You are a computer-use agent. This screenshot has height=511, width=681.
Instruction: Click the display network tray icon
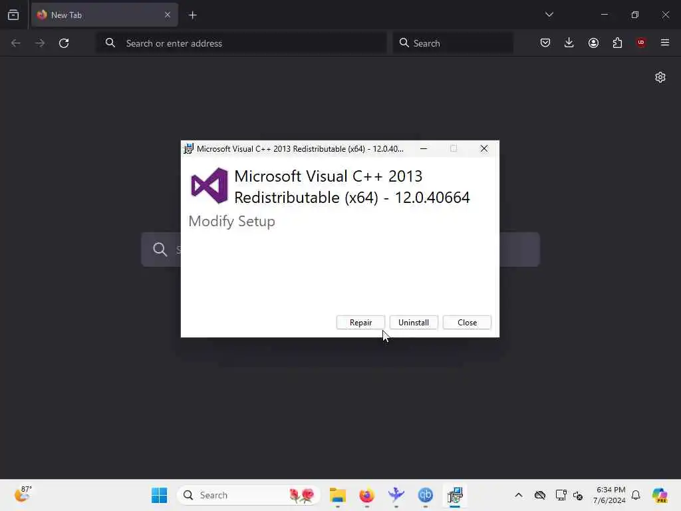click(x=561, y=495)
